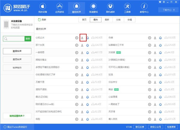Click bell icon for 刚好遇见你(Live版)
The image size is (180, 130).
(88, 104)
